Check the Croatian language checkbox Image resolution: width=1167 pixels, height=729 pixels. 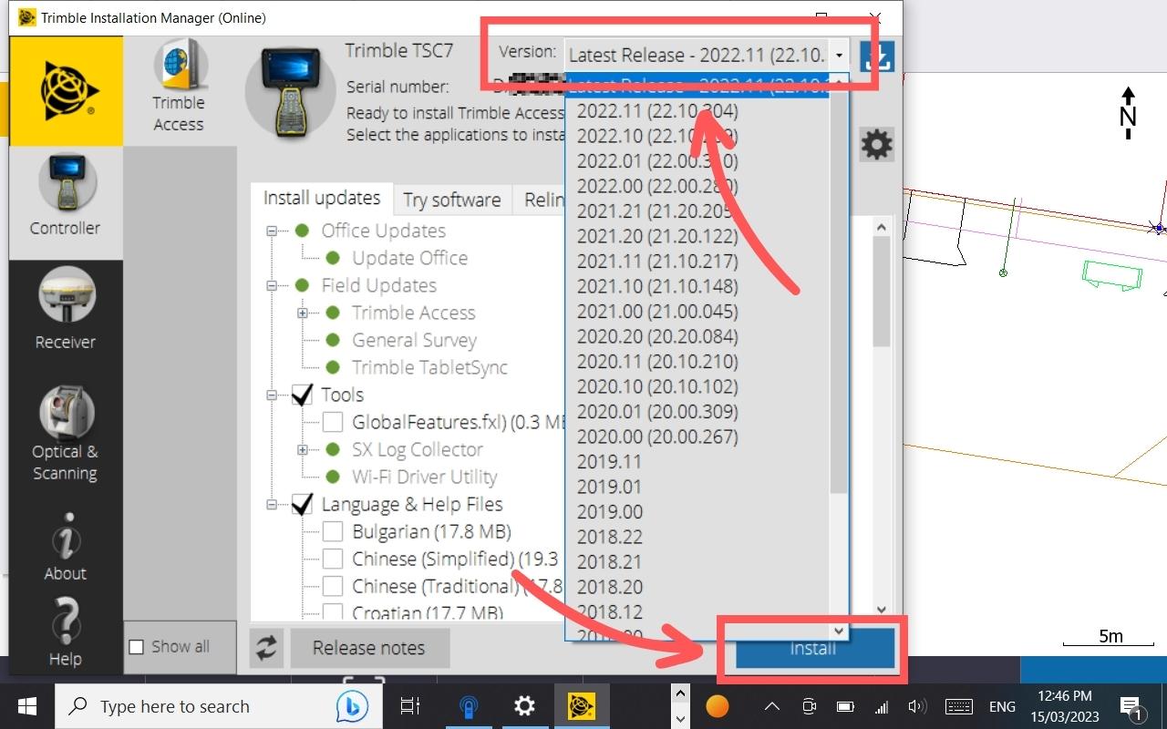[333, 612]
